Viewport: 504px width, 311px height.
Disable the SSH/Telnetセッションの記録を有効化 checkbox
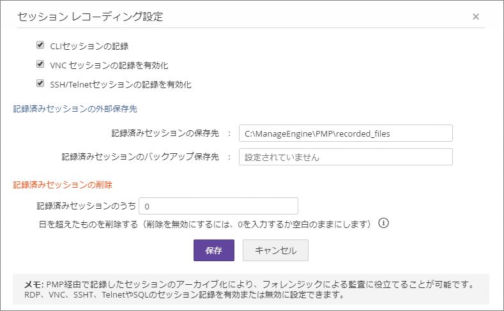point(40,83)
